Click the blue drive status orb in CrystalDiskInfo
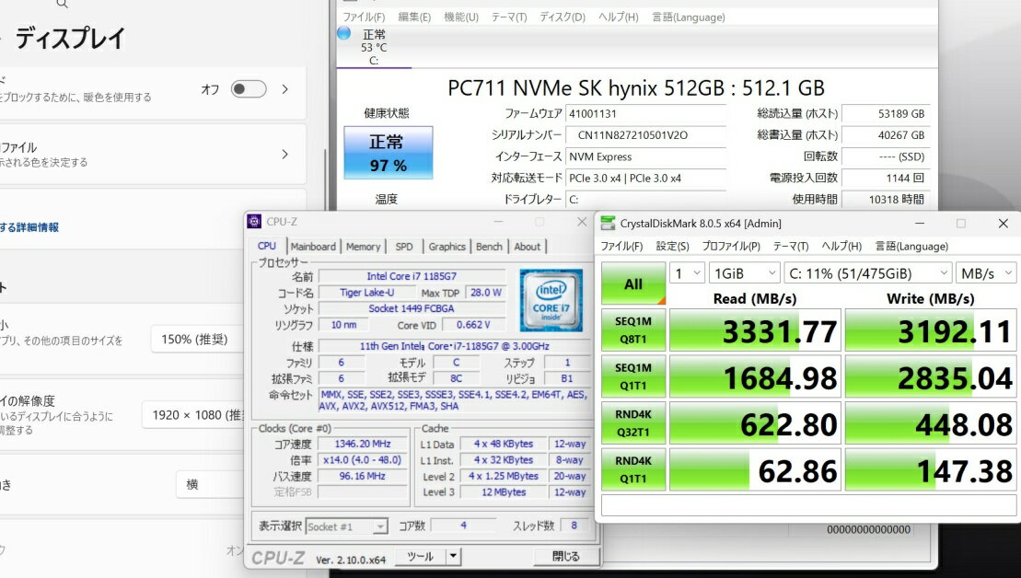The image size is (1021, 578). pyautogui.click(x=344, y=33)
